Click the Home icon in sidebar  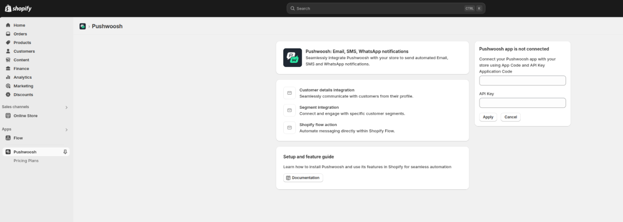(8, 25)
